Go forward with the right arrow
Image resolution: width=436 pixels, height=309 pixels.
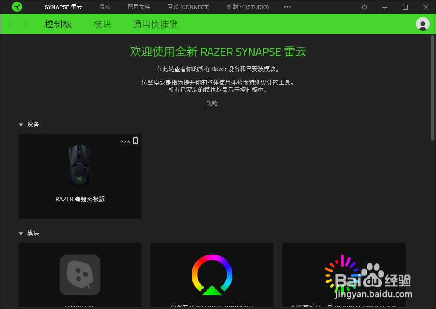click(25, 24)
